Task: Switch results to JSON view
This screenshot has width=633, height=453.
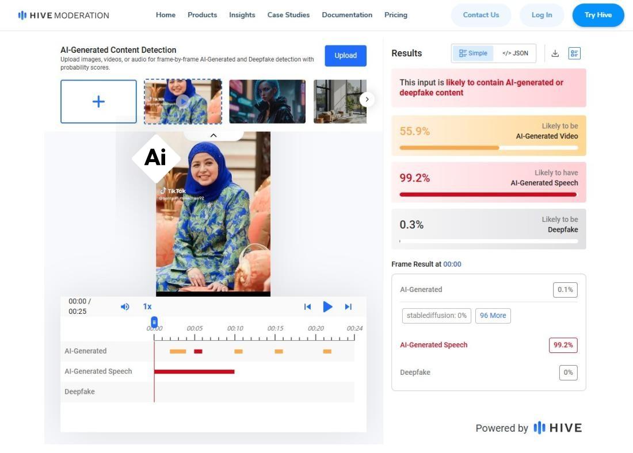Action: tap(514, 53)
